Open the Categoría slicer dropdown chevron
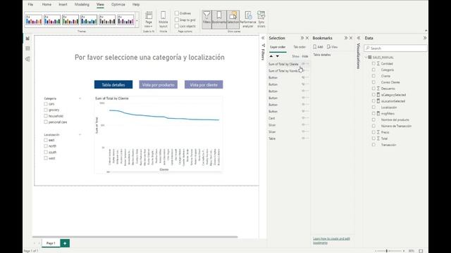 80,98
